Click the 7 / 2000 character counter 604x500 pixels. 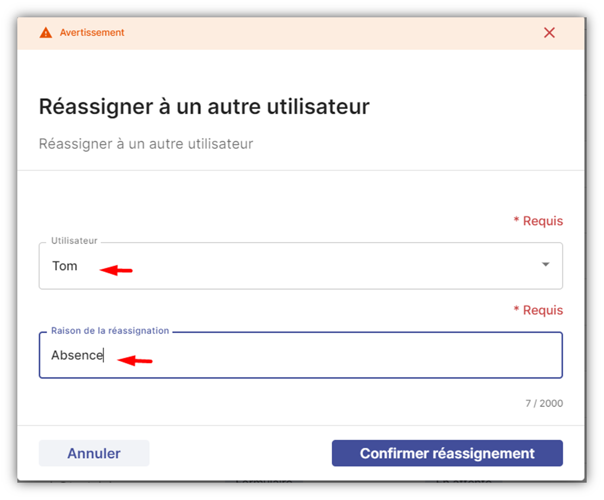pyautogui.click(x=544, y=404)
